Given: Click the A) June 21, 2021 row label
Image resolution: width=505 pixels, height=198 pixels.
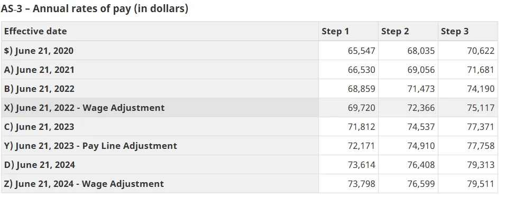Looking at the screenshot, I should pos(39,70).
